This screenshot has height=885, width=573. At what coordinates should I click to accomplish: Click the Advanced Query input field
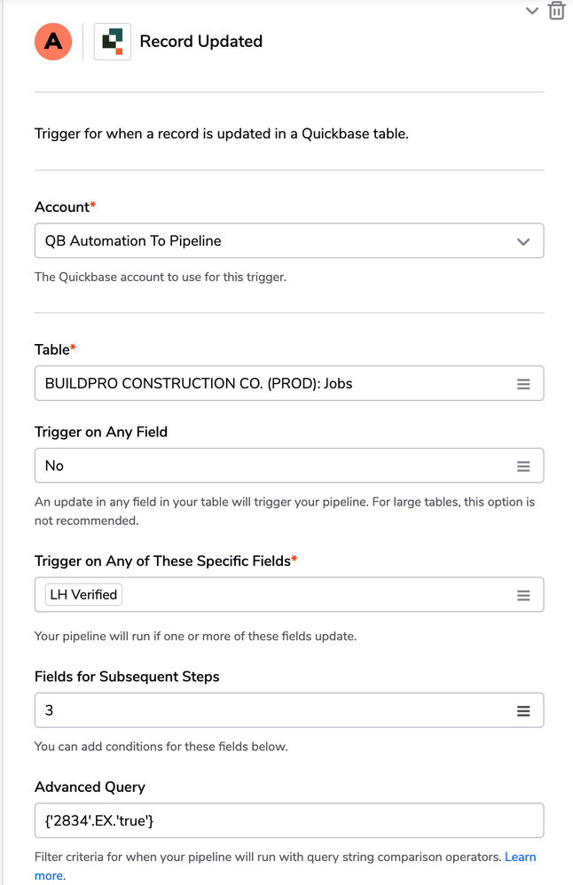289,820
